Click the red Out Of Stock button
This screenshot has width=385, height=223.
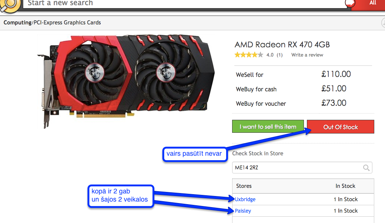(340, 127)
